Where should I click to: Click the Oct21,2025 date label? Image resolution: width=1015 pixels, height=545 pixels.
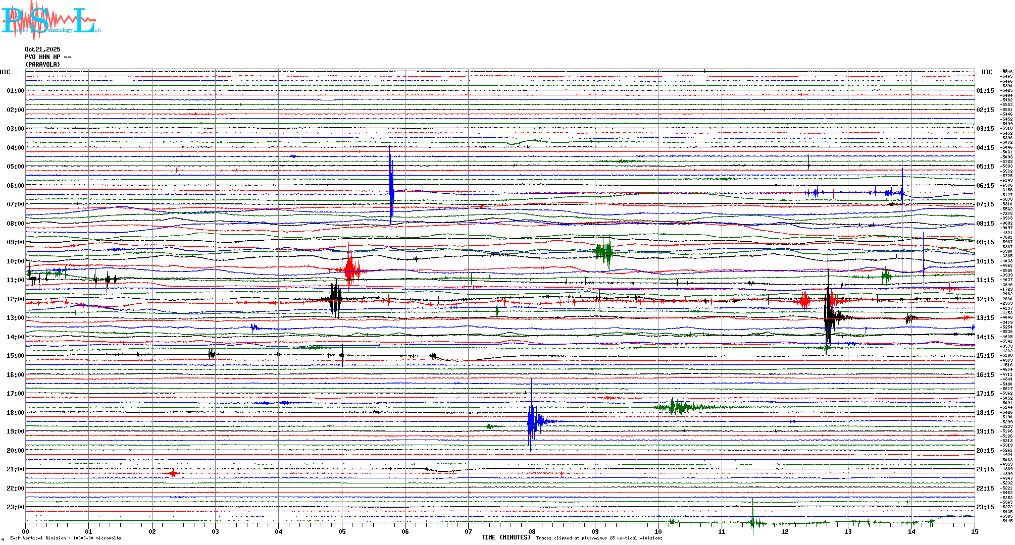point(42,49)
